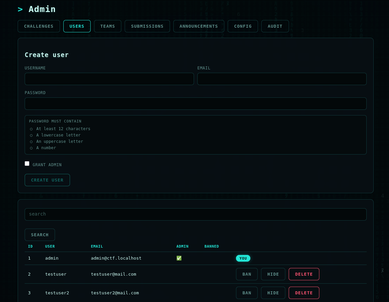Open the Submissions tab

point(147,26)
